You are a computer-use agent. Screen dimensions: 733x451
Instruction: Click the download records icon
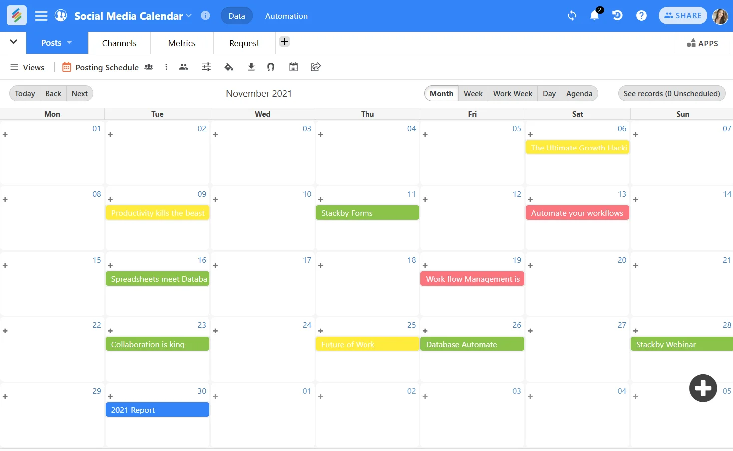[x=251, y=67]
